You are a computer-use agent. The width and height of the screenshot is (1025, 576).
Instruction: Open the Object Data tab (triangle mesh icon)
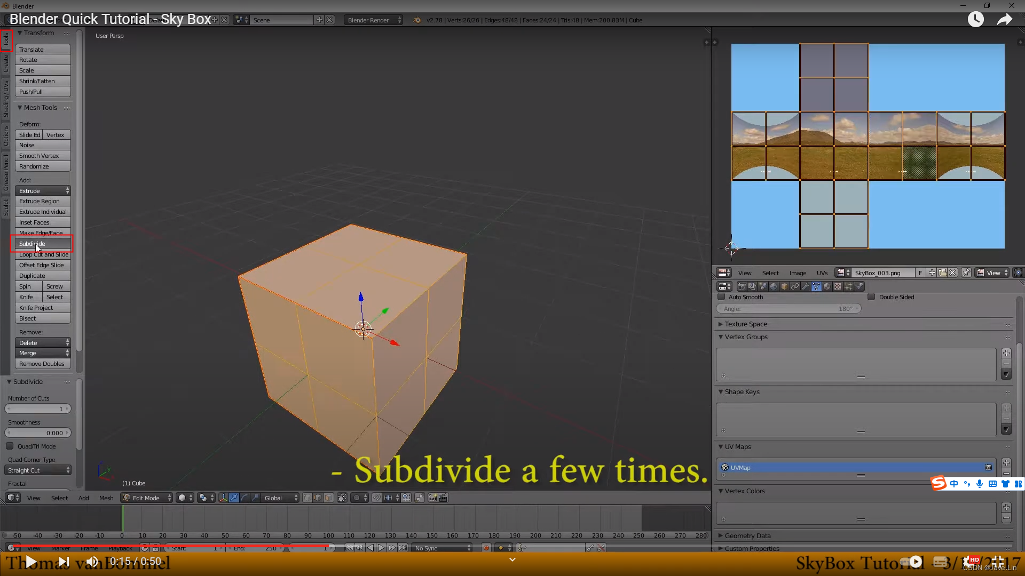pos(816,286)
